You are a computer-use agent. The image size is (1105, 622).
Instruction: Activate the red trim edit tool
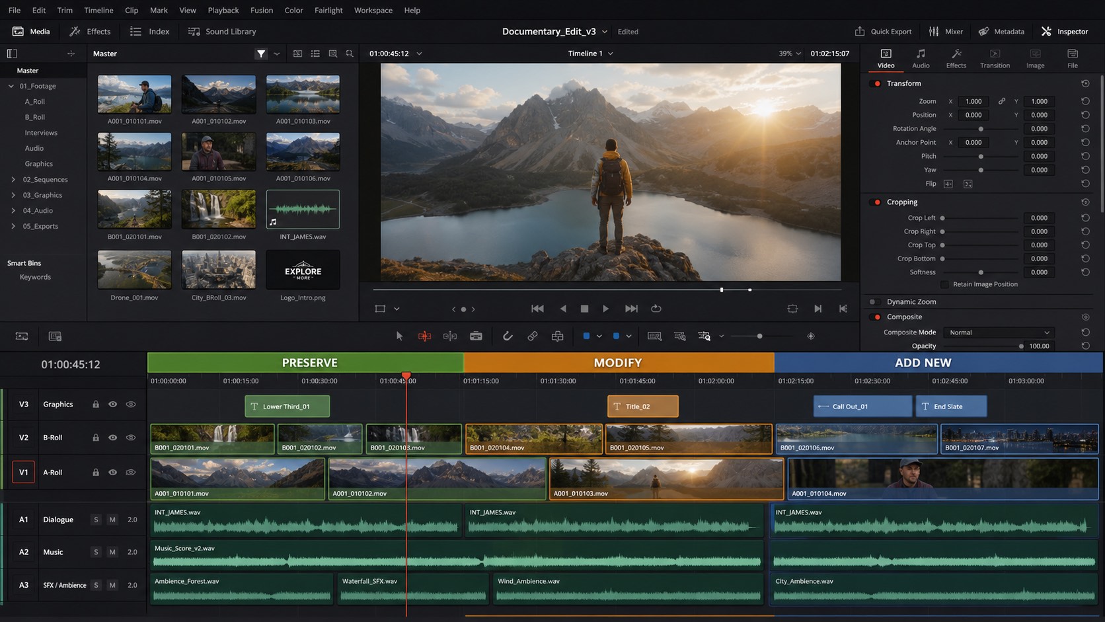pos(424,336)
